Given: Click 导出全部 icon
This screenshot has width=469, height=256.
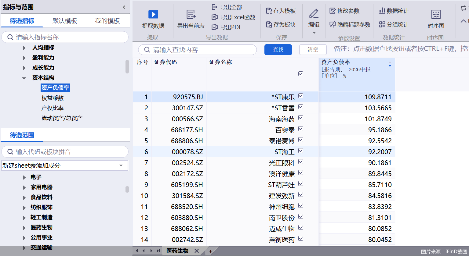Looking at the screenshot, I should 215,7.
